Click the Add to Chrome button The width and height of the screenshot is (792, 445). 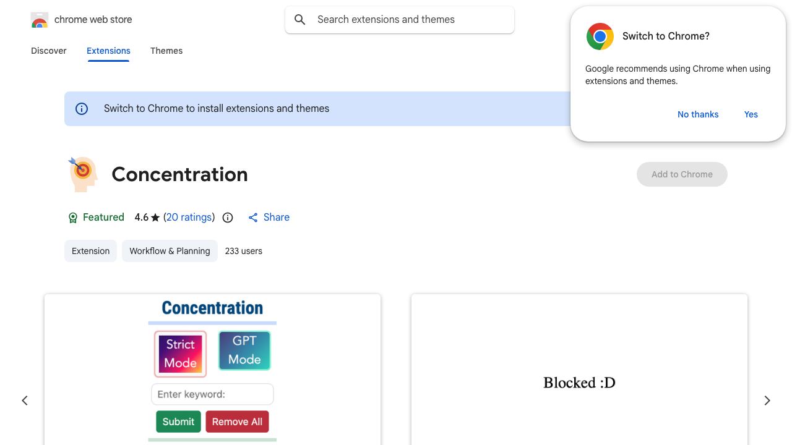tap(682, 174)
